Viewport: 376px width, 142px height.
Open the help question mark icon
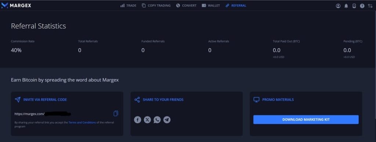pos(362,6)
